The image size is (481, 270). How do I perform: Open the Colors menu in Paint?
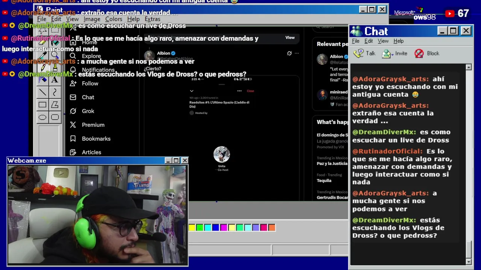113,19
